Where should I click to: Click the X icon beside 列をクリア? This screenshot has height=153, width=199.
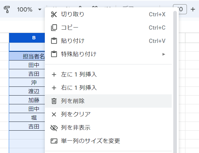pyautogui.click(x=54, y=114)
